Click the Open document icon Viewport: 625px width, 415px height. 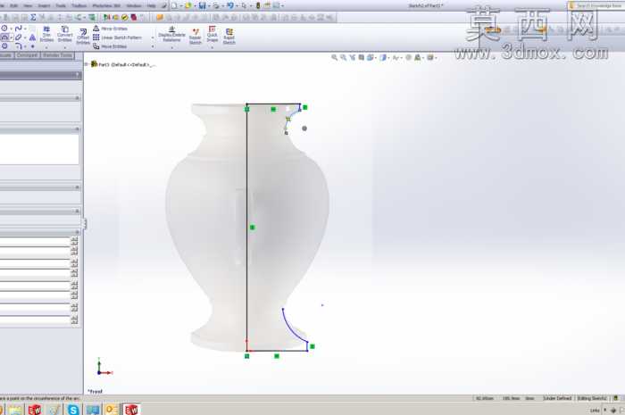188,5
